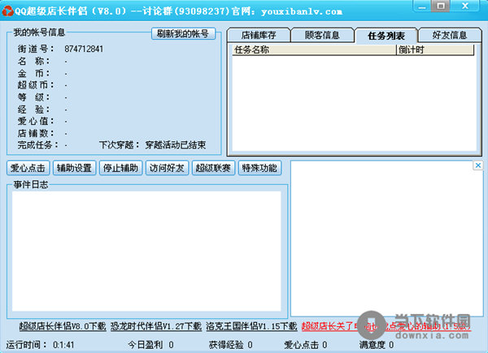The height and width of the screenshot is (353, 488).
Task: Click the app logo icon in title bar
Action: [x=7, y=11]
